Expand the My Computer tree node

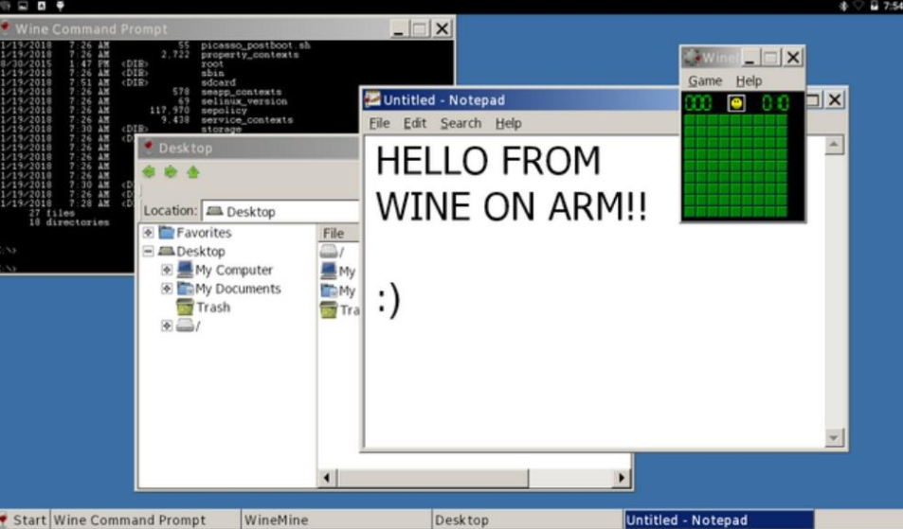click(167, 270)
